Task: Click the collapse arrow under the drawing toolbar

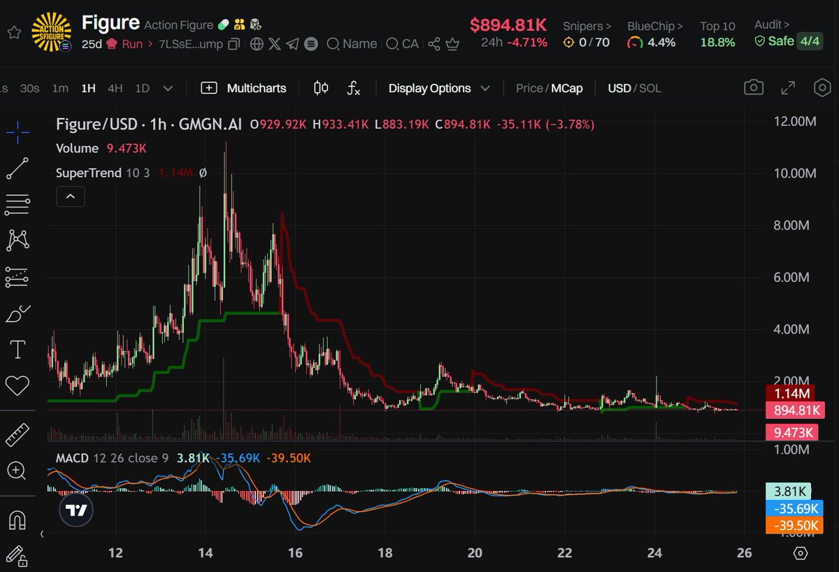Action: (x=41, y=534)
